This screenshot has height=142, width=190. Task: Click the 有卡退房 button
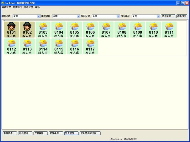[71, 133]
